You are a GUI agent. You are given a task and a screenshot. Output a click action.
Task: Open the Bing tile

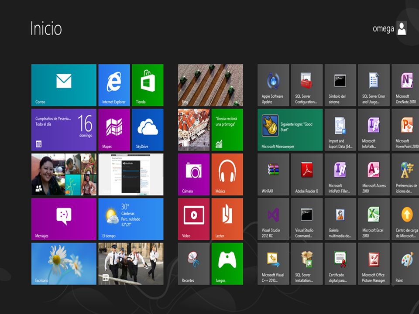[210, 85]
